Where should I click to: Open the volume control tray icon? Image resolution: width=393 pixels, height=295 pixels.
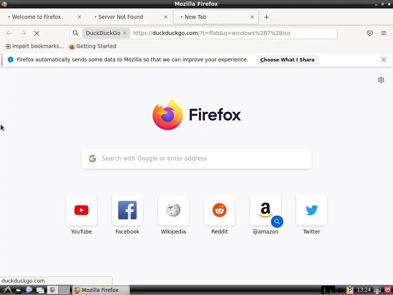pyautogui.click(x=340, y=290)
